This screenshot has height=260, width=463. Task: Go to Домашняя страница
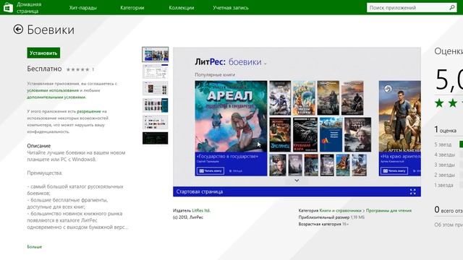point(29,8)
